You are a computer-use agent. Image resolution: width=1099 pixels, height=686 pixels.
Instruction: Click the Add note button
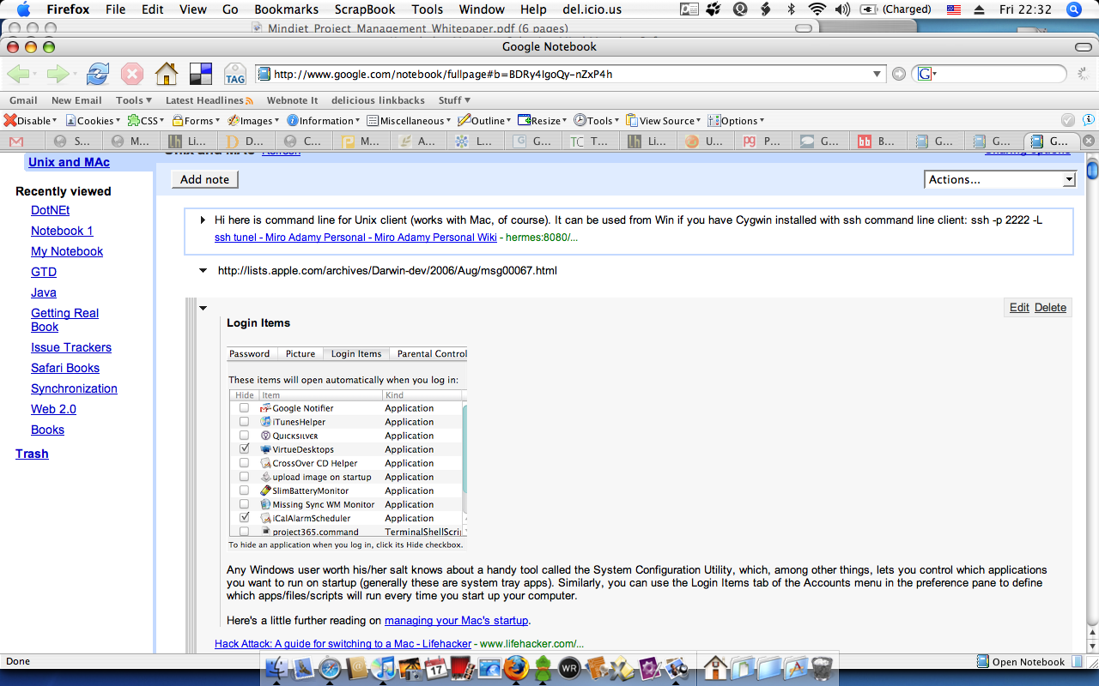click(x=205, y=179)
